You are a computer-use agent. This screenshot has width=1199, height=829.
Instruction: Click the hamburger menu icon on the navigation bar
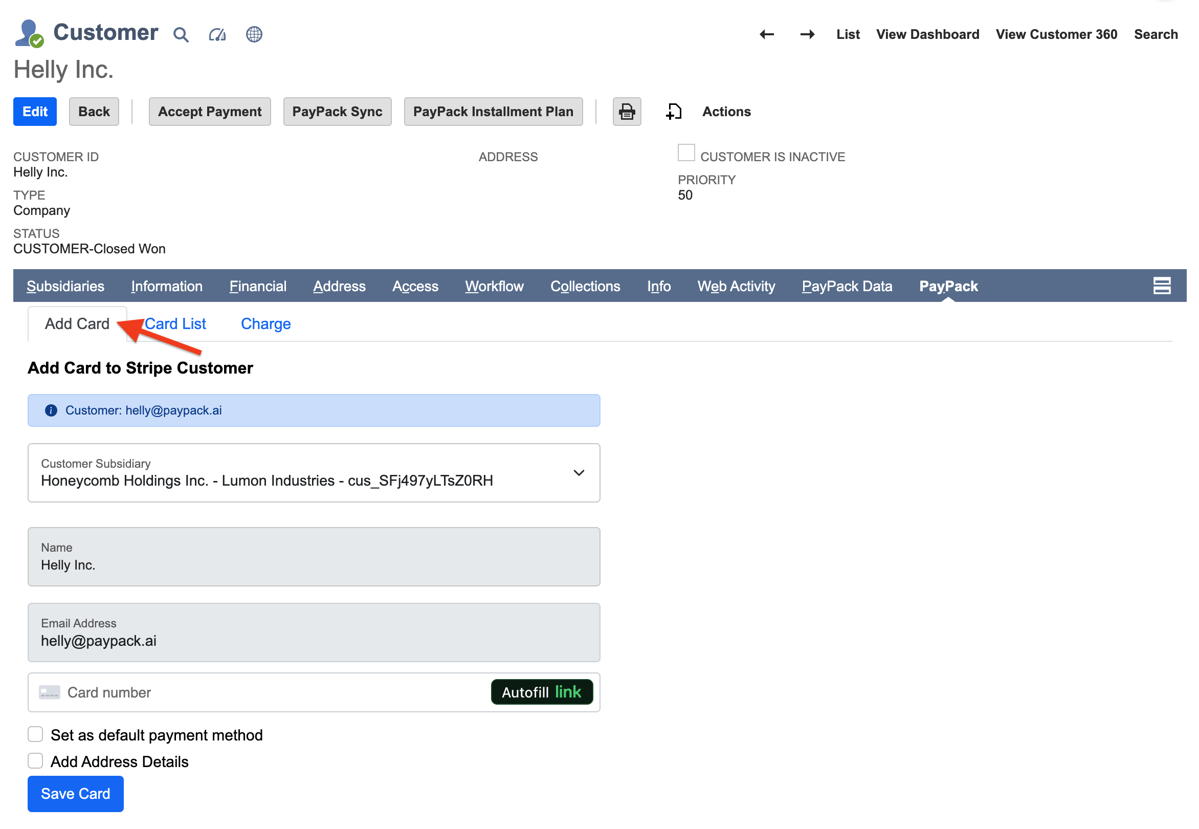pyautogui.click(x=1162, y=285)
